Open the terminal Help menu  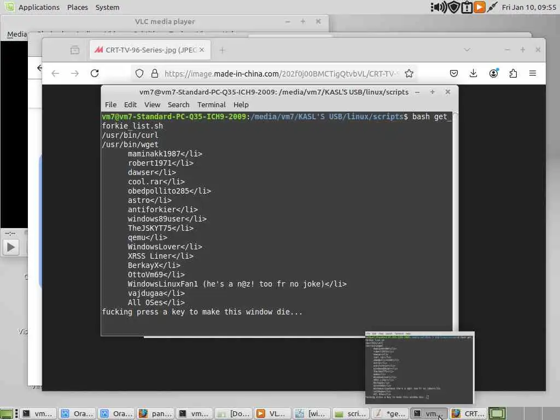click(241, 104)
